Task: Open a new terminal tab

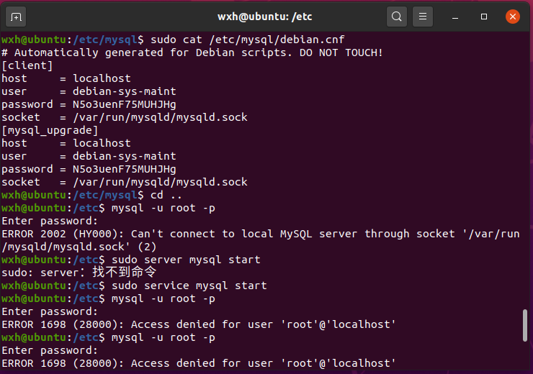Action: click(17, 16)
